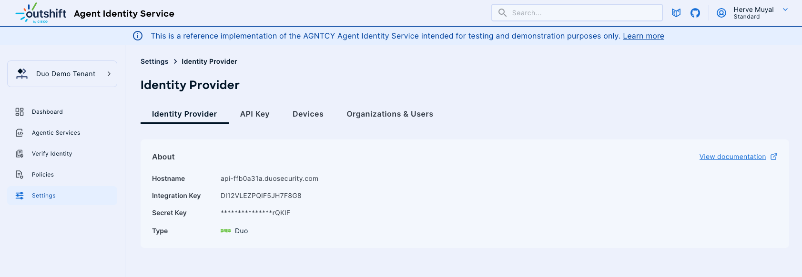Click the info icon in banner

point(138,36)
